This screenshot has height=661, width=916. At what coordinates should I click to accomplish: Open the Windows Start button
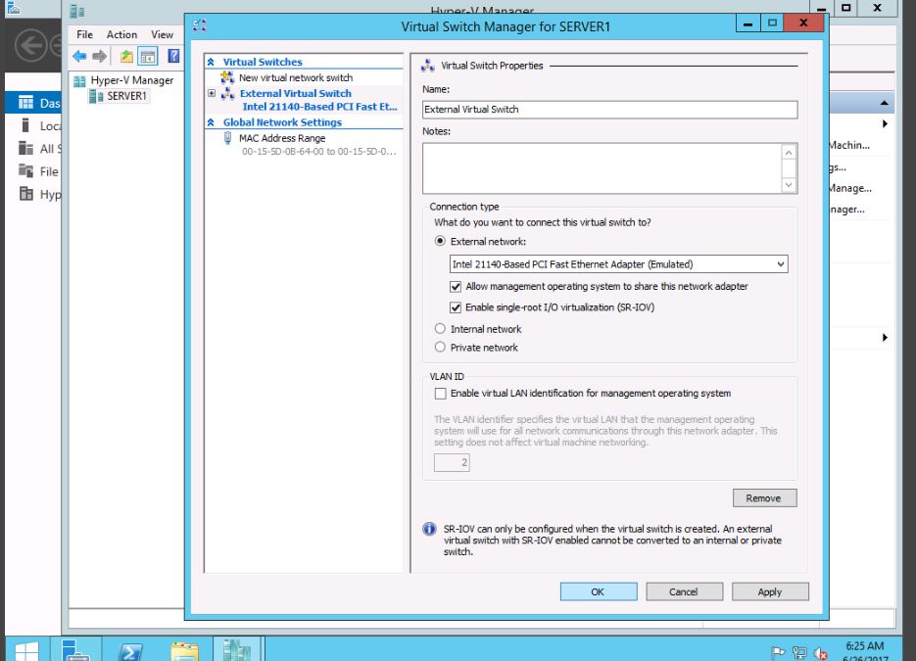[26, 650]
